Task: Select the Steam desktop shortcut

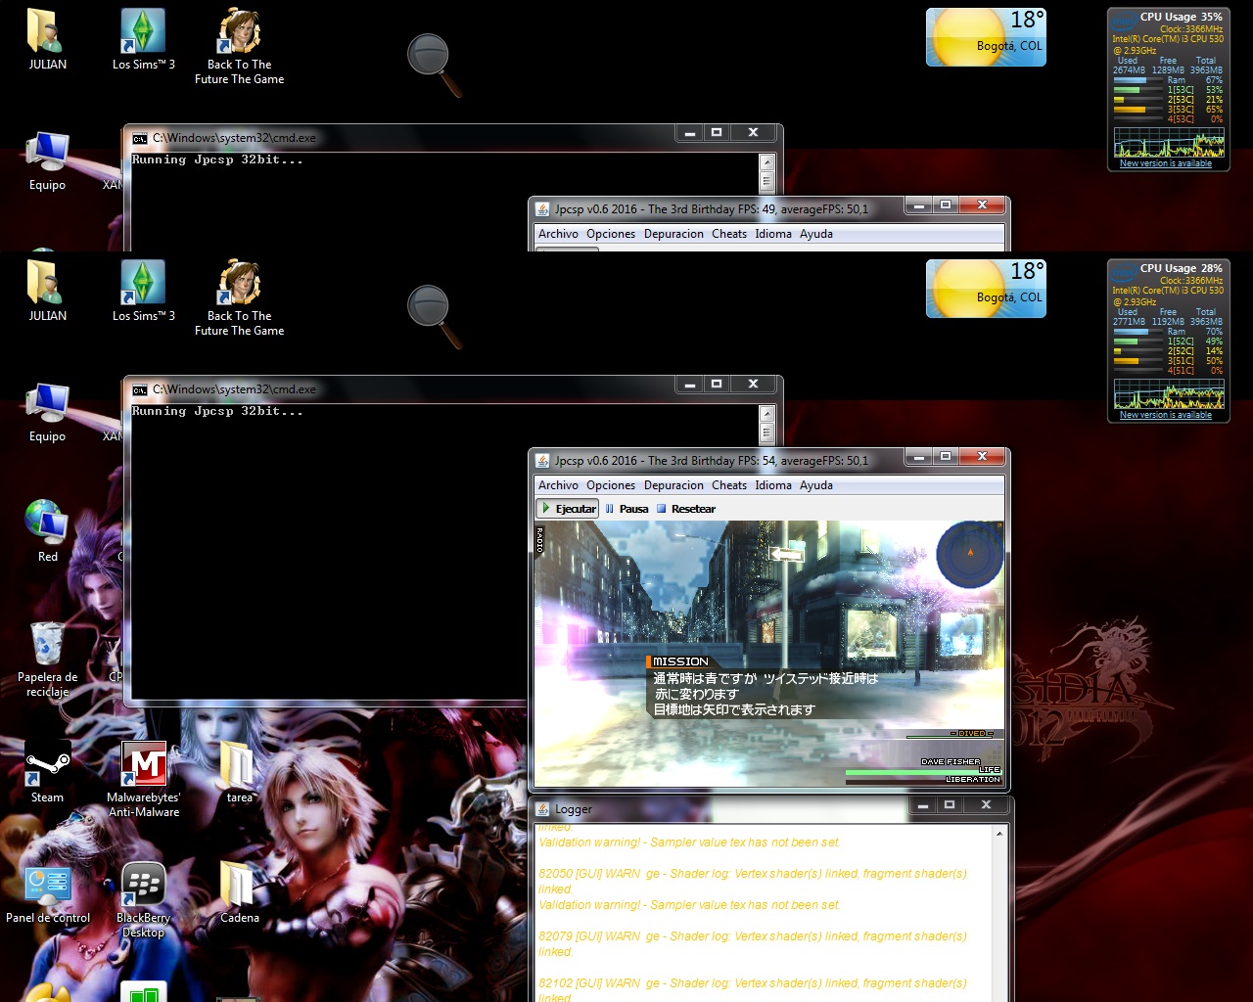Action: click(x=47, y=771)
